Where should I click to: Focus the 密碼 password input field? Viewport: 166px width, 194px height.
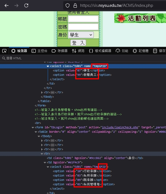pos(83,27)
